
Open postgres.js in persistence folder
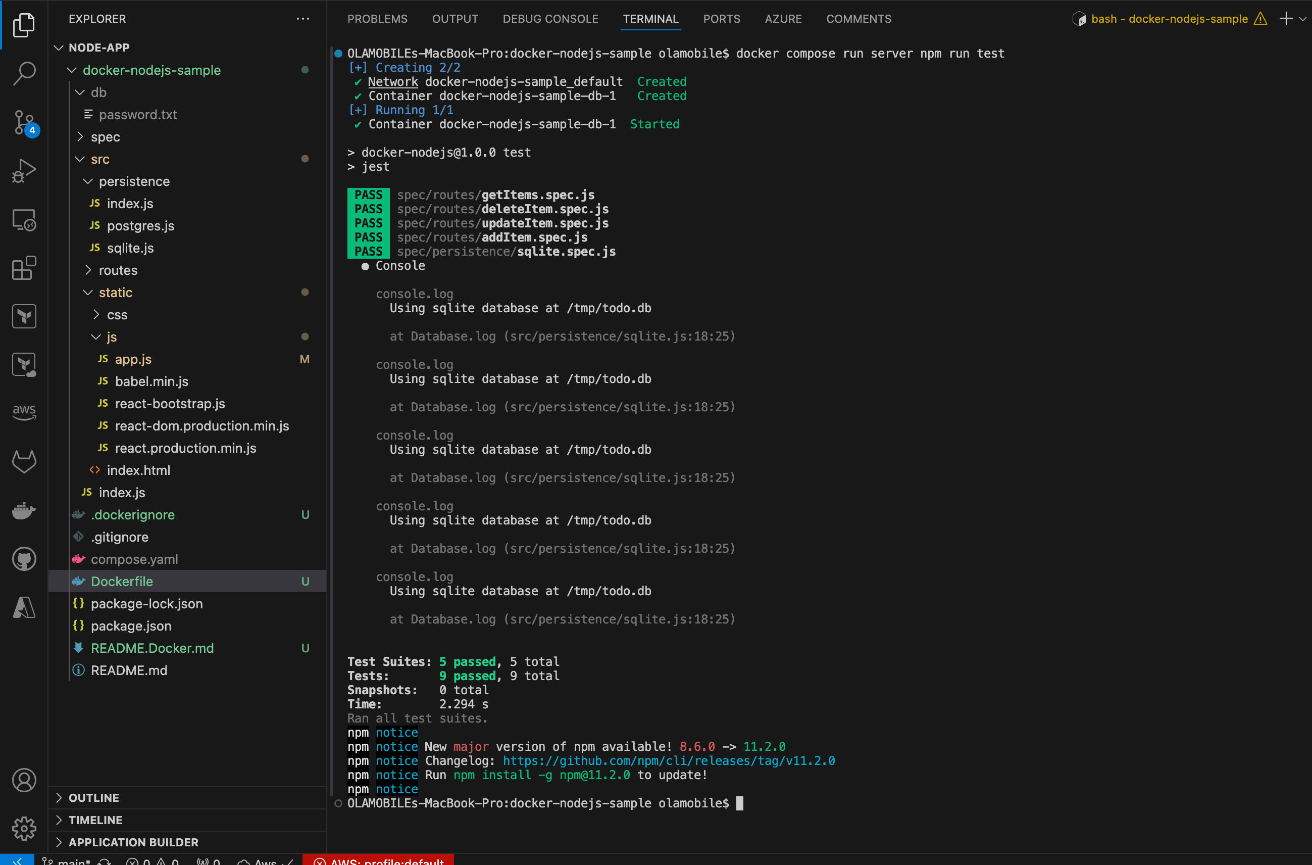[187, 226]
